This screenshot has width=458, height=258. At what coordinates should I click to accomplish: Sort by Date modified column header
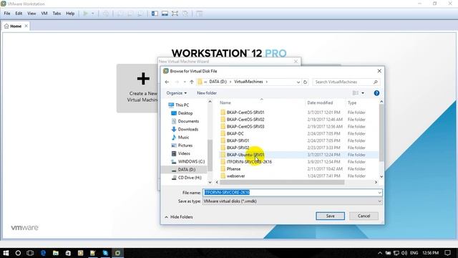coord(320,102)
